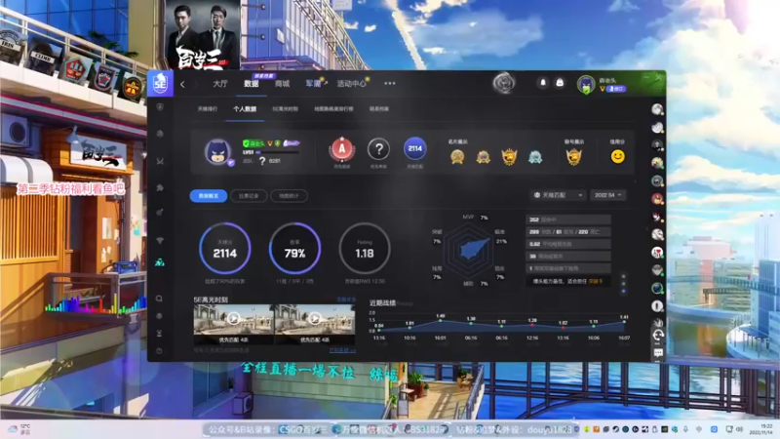Image resolution: width=780 pixels, height=439 pixels.
Task: Open the headset support icon
Action: [x=657, y=336]
